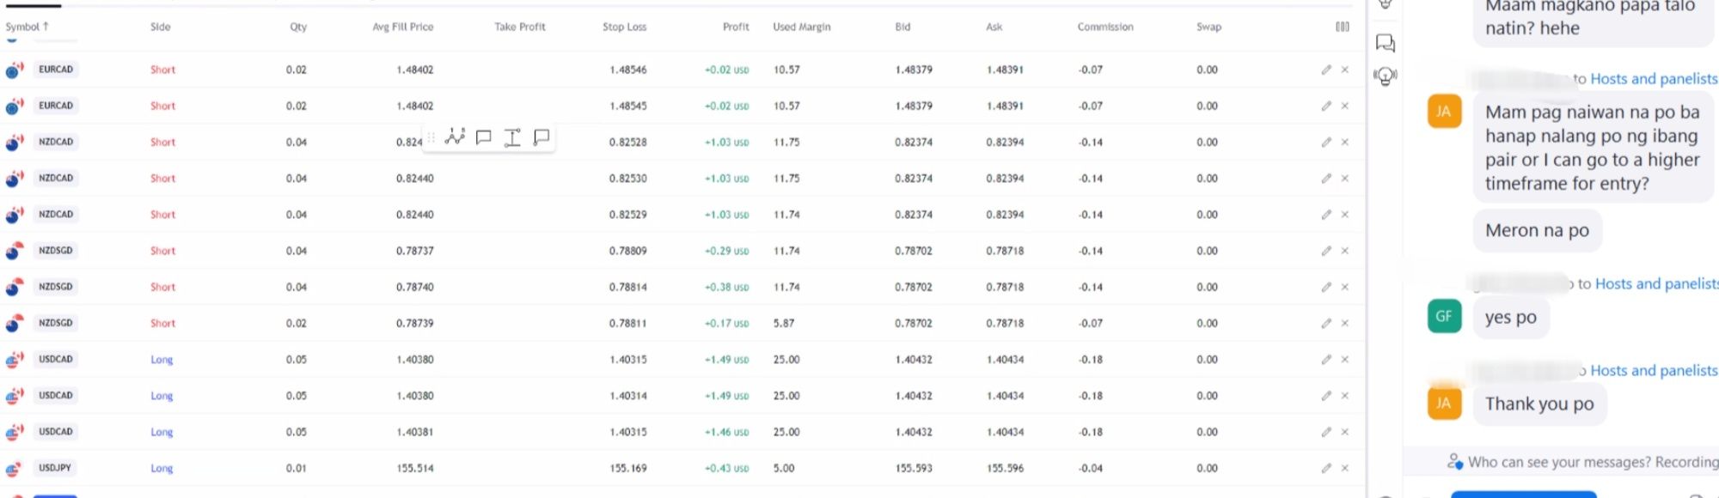Edit the USDJPY position with pencil icon
Image resolution: width=1719 pixels, height=498 pixels.
click(1326, 468)
